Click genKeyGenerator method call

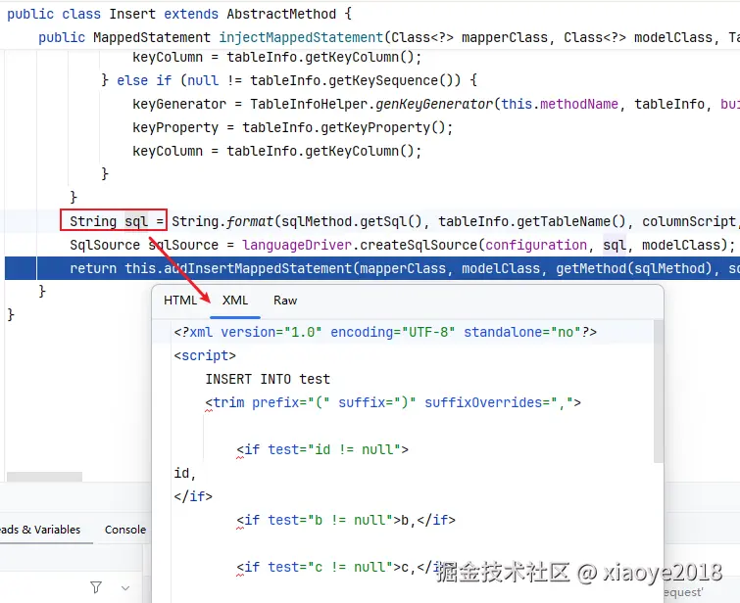click(434, 104)
